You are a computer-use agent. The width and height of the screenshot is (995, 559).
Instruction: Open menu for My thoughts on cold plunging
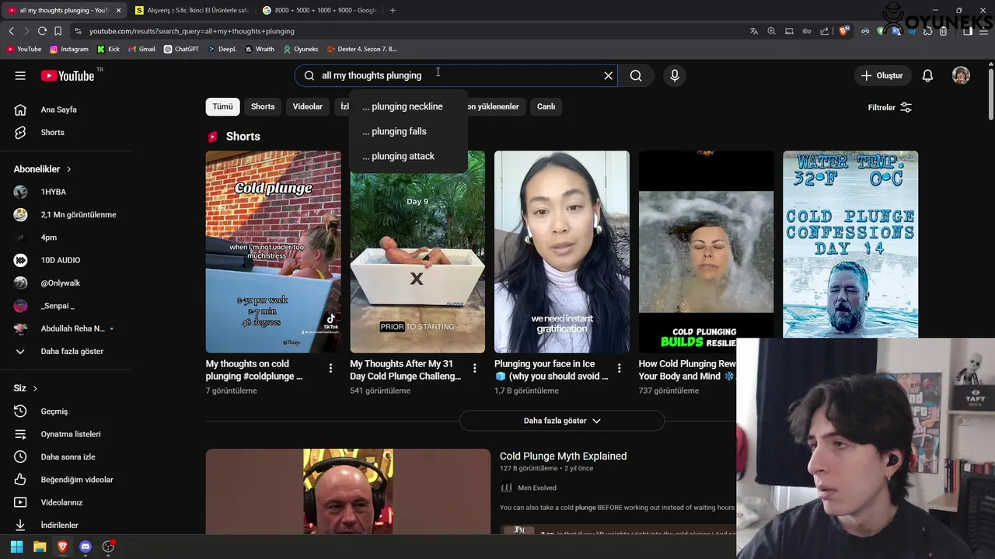(x=330, y=368)
